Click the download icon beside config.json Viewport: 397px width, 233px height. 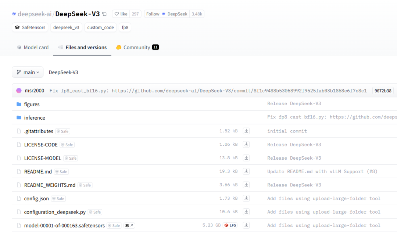point(246,199)
